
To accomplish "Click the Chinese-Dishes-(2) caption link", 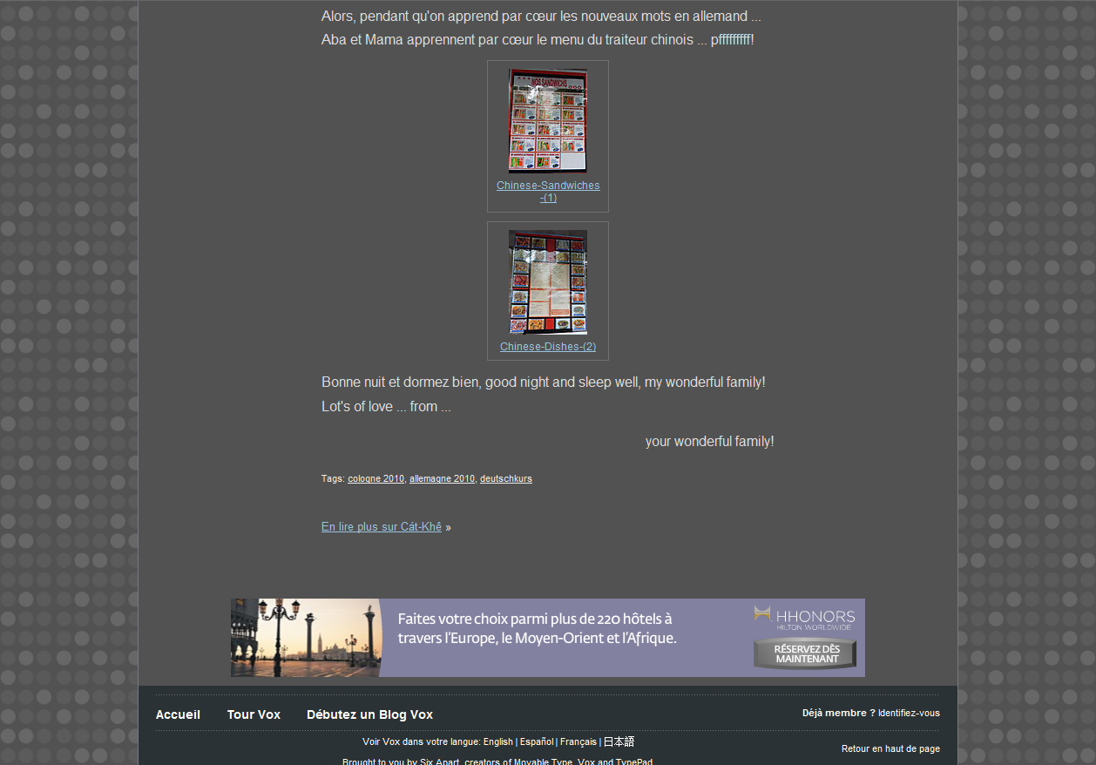I will tap(548, 347).
